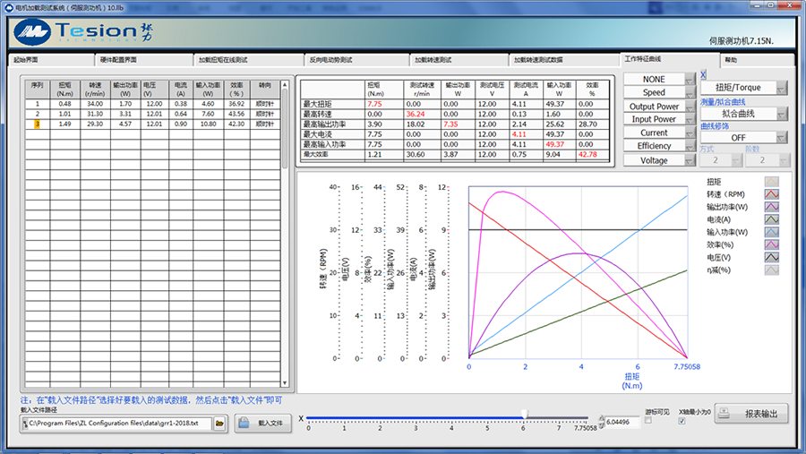This screenshot has width=806, height=454.
Task: Click the 输入功率(W) blue curve legend icon
Action: tap(771, 231)
